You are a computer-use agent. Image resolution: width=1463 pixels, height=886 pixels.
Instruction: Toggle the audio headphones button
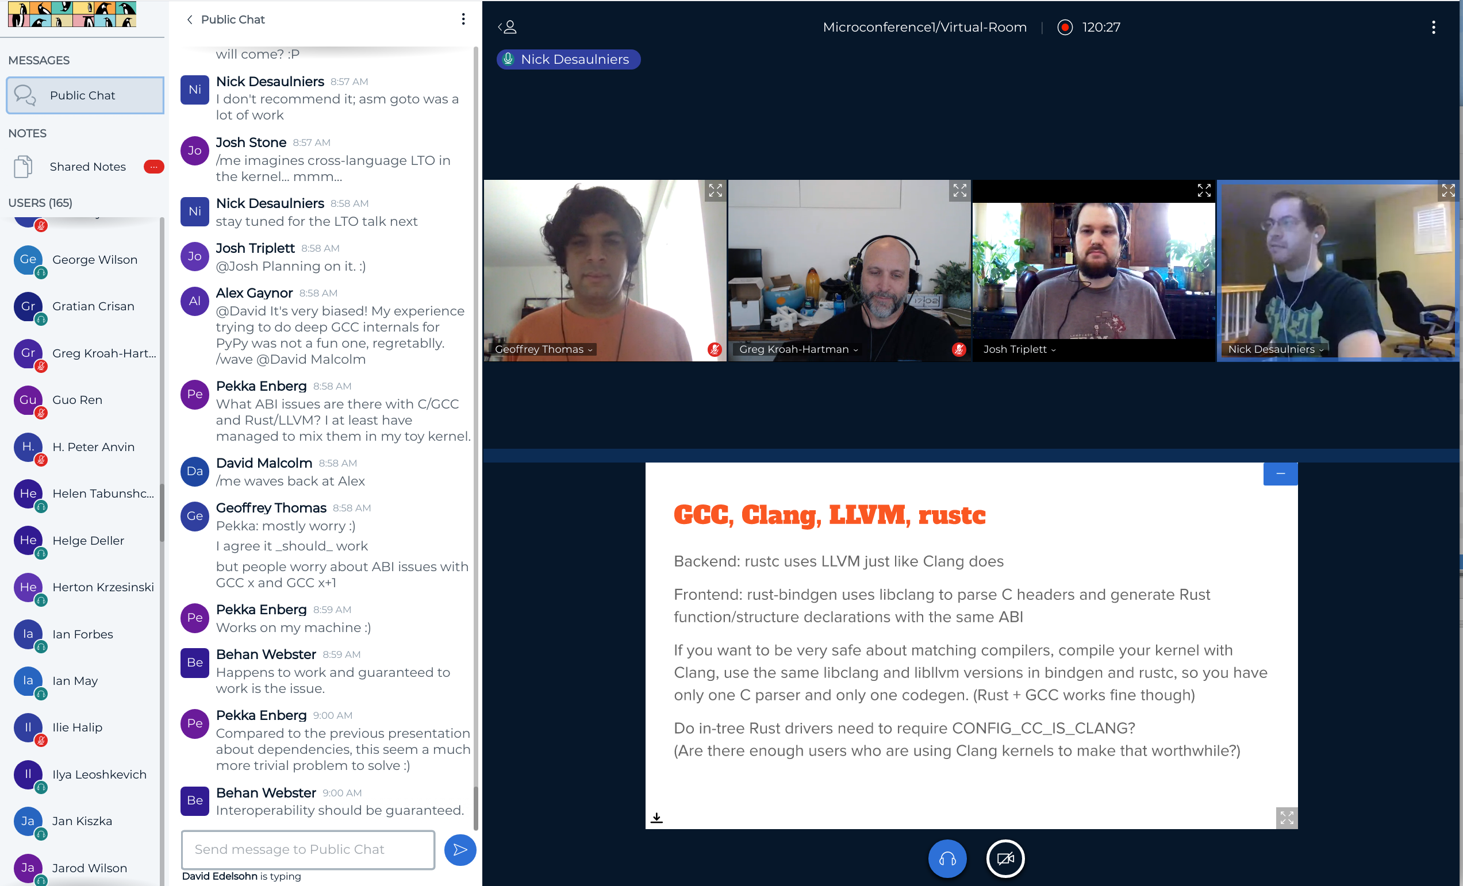click(946, 858)
